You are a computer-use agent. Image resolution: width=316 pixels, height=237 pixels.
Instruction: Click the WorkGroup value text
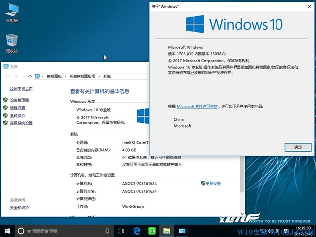pyautogui.click(x=133, y=206)
